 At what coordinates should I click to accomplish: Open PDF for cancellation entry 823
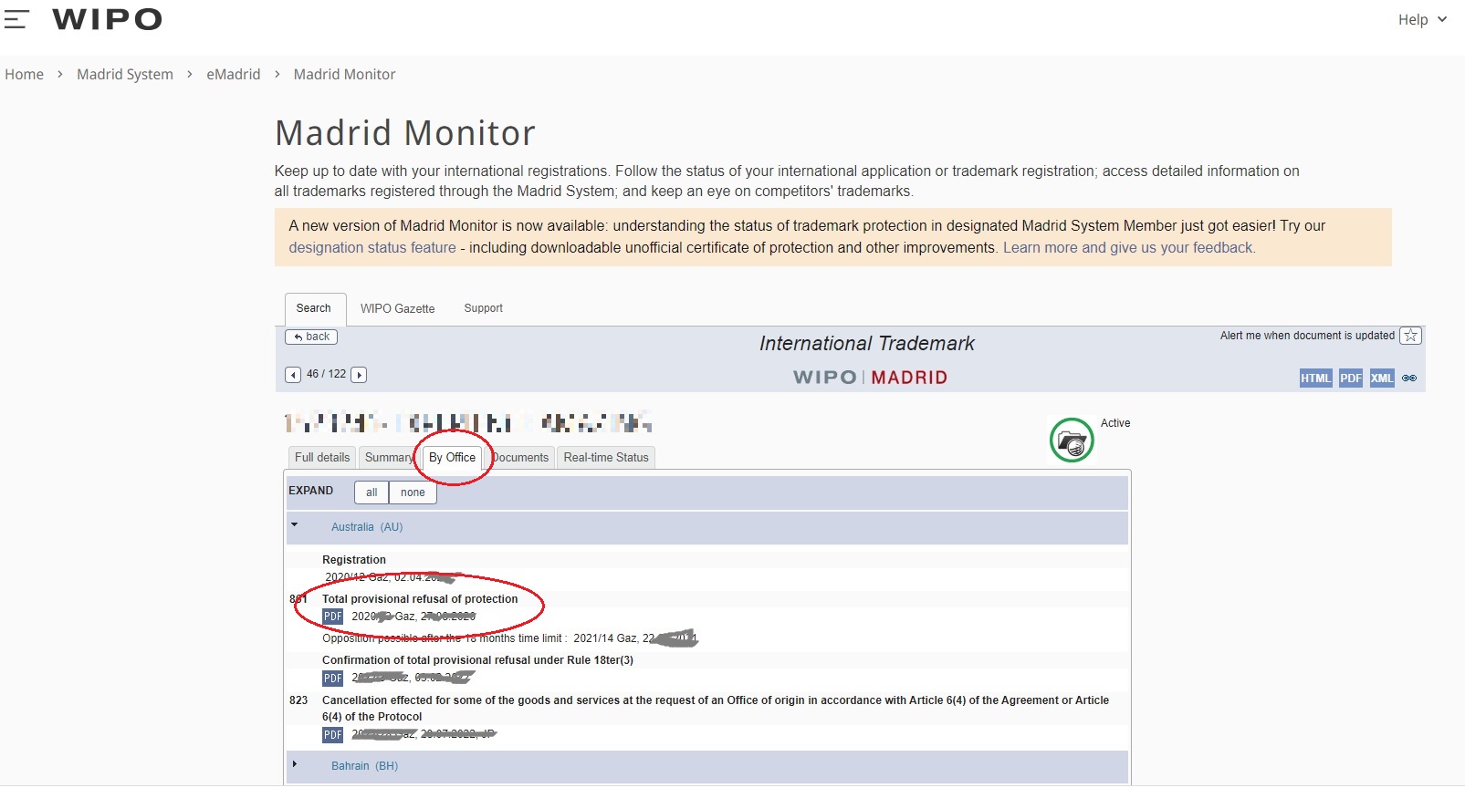click(332, 735)
